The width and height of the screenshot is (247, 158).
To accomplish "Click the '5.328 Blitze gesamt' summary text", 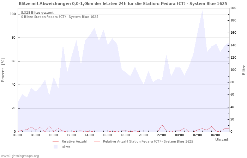I will point(37,12).
